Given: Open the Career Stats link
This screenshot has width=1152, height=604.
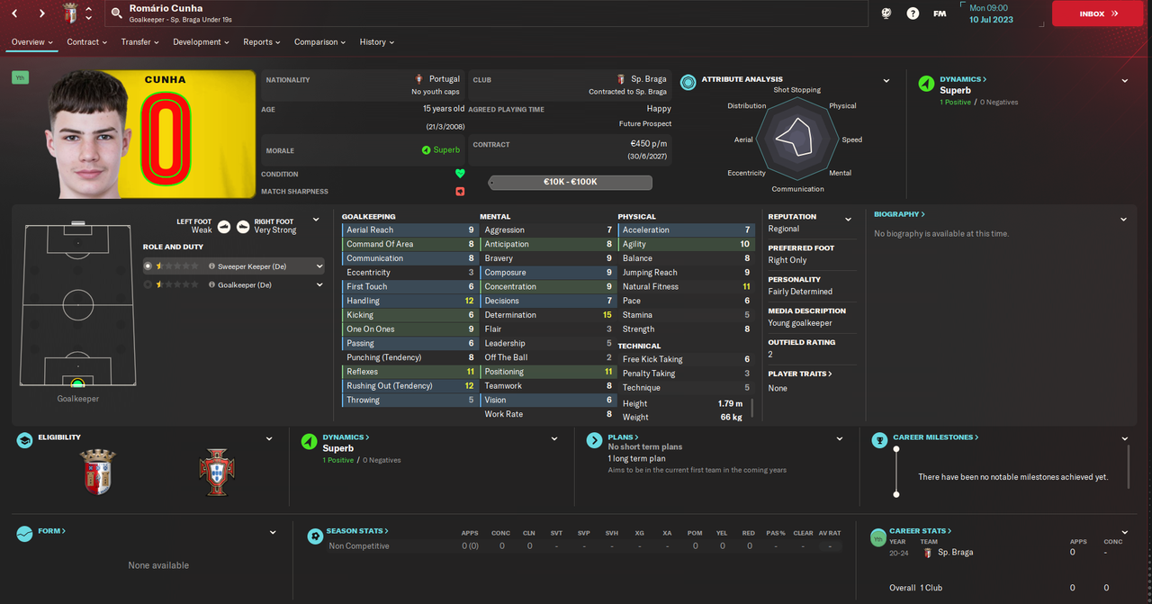Looking at the screenshot, I should [x=921, y=531].
